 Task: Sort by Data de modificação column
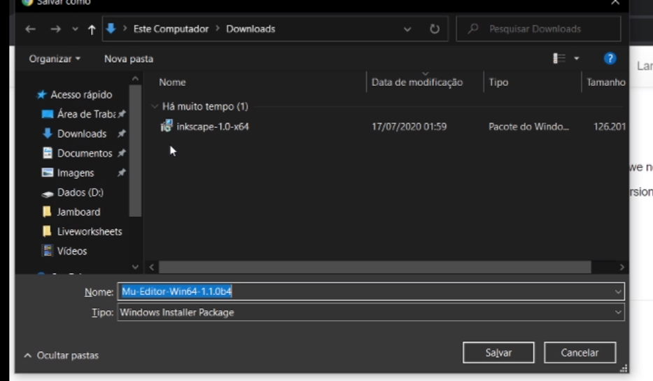(417, 82)
